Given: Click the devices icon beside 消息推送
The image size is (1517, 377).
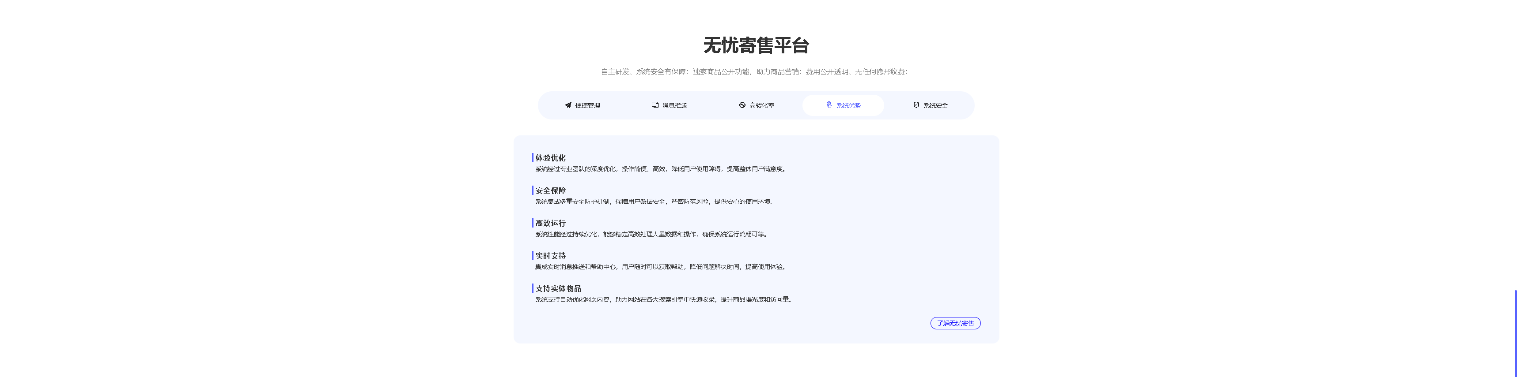Looking at the screenshot, I should pyautogui.click(x=655, y=105).
